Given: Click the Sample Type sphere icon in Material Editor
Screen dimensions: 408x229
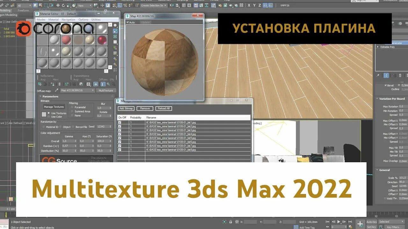Looking at the screenshot, I should (x=115, y=25).
